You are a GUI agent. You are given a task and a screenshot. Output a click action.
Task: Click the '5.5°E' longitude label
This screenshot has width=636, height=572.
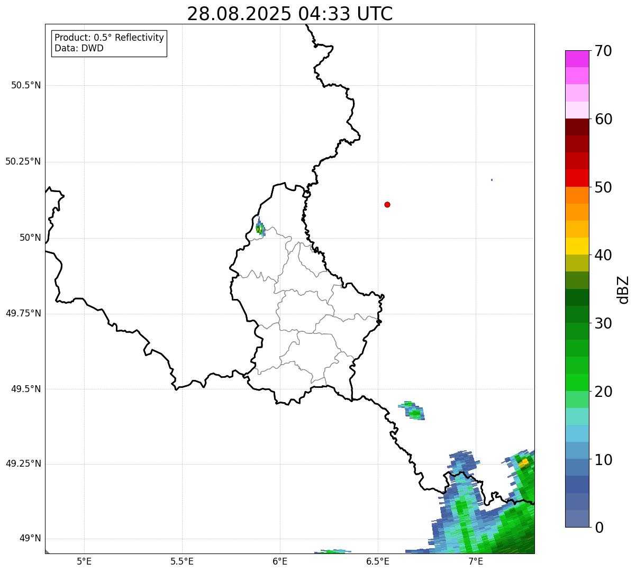point(182,561)
